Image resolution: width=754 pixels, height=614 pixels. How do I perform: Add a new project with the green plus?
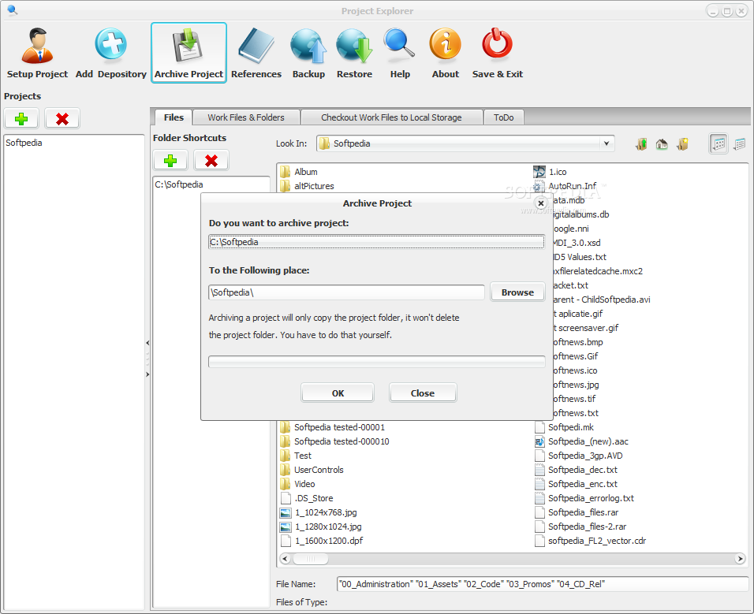(21, 119)
